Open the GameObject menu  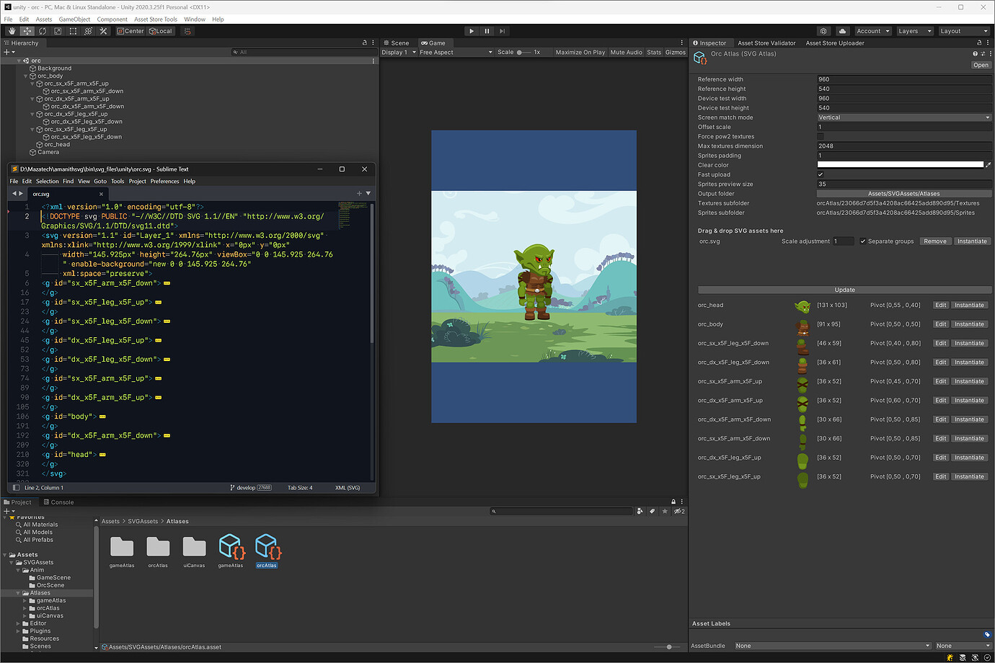[74, 19]
